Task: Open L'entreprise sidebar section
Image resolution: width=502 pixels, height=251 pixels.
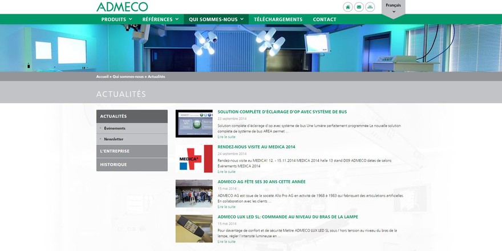Action: tap(132, 151)
